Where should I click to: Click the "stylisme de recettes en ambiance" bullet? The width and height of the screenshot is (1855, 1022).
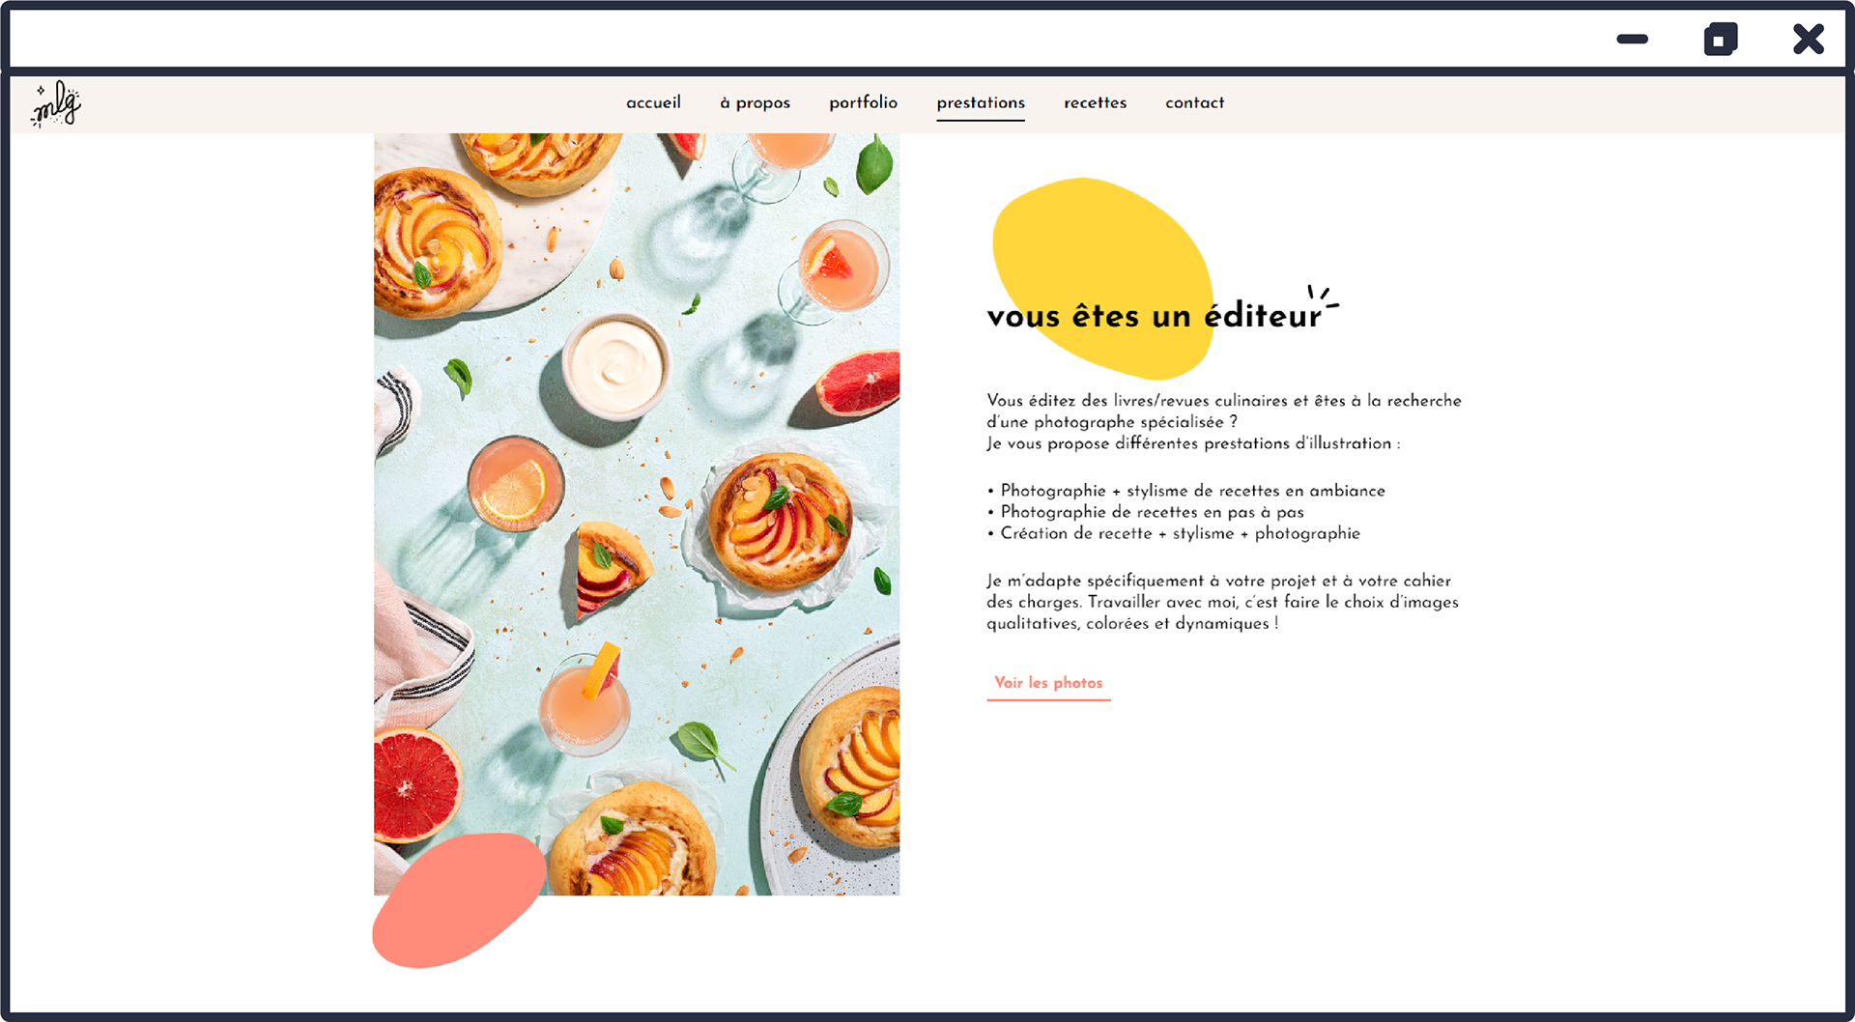click(1186, 491)
